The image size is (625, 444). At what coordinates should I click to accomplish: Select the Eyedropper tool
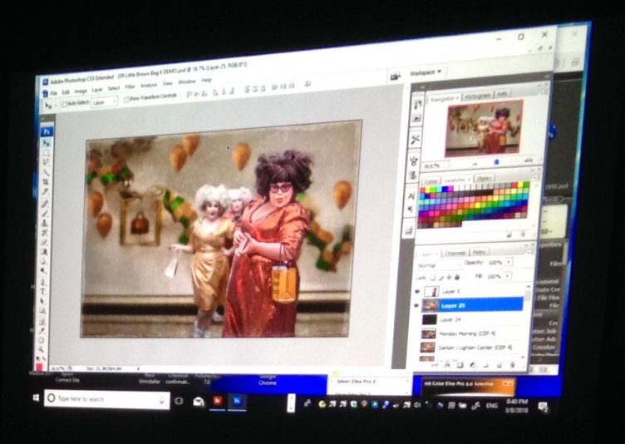(42, 330)
